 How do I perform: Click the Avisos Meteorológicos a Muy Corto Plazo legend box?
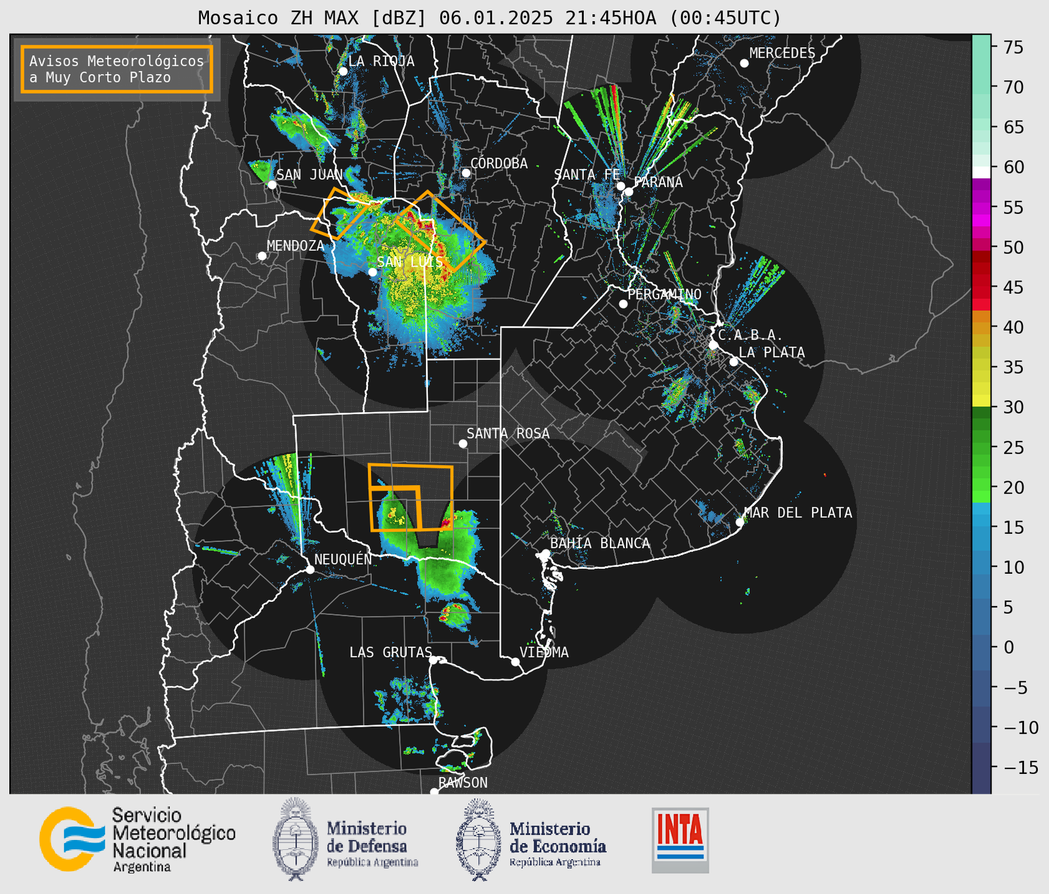click(117, 69)
